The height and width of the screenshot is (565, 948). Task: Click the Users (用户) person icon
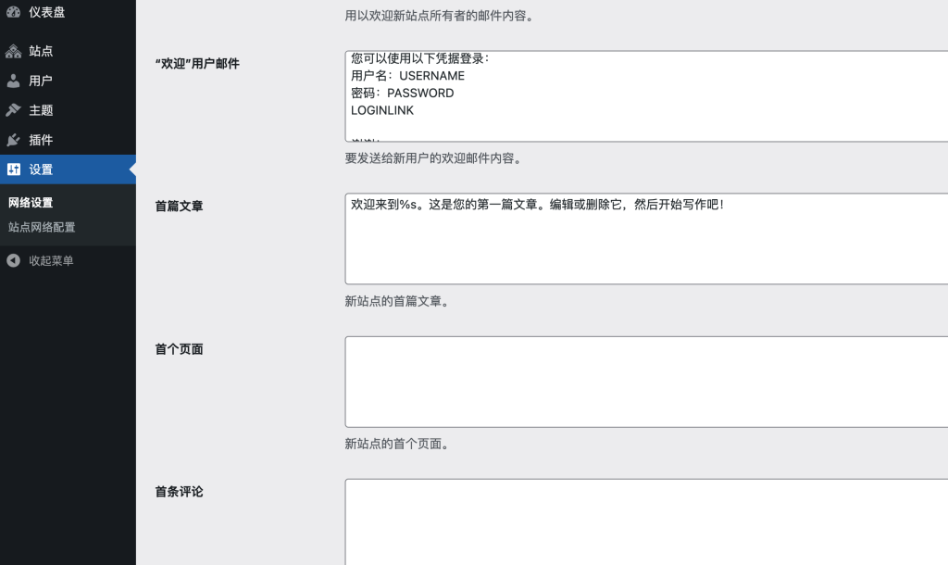(x=14, y=81)
